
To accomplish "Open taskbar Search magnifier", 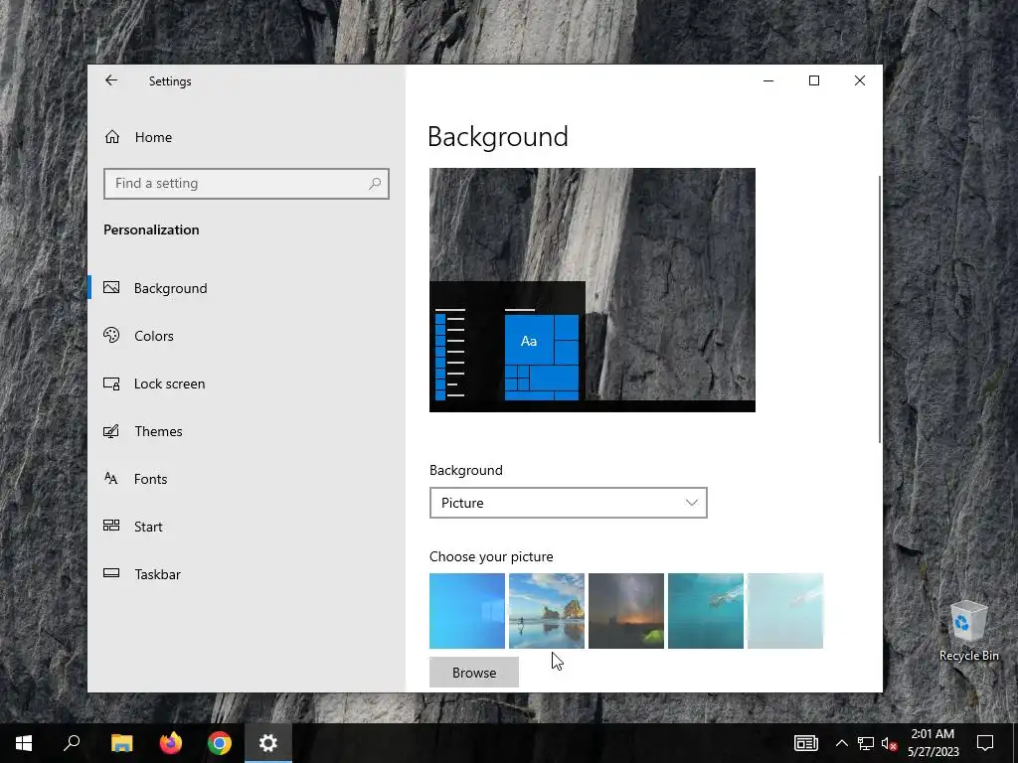I will pos(72,743).
